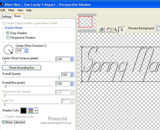The width and height of the screenshot is (160, 130).
Task: Click the Overall Blur value field
Action: (x=63, y=84)
